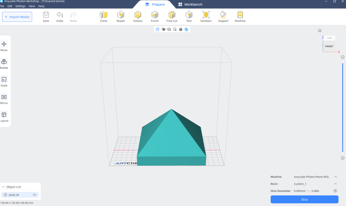Click the 130.00 x 130.00 x 90.00 mm dimensions text
The height and width of the screenshot is (206, 346).
click(x=17, y=203)
